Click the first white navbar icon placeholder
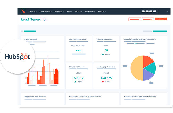Viewport: 173px width, 113px height. click(x=143, y=11)
